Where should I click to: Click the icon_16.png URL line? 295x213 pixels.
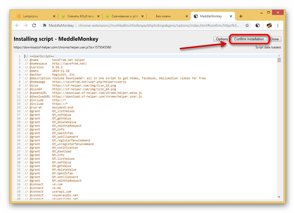[x=84, y=86]
